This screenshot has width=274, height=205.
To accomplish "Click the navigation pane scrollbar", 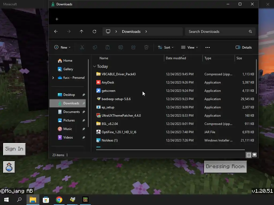I will point(88,93).
